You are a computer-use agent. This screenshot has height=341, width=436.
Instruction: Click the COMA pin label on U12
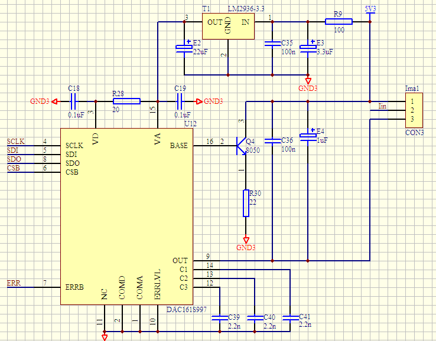click(x=139, y=288)
